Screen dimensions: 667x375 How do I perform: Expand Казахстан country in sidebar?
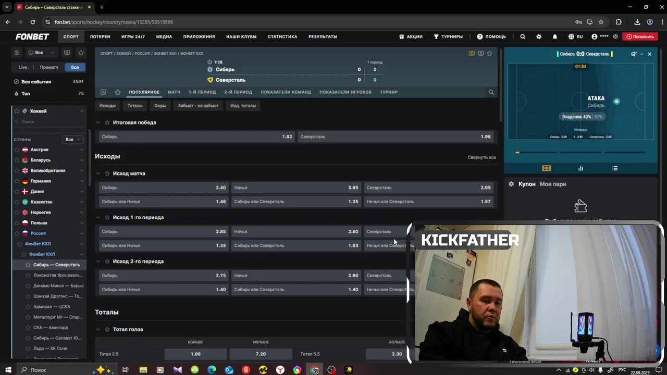point(82,202)
